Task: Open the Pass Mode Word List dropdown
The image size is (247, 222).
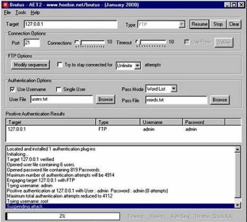Action: (161, 89)
